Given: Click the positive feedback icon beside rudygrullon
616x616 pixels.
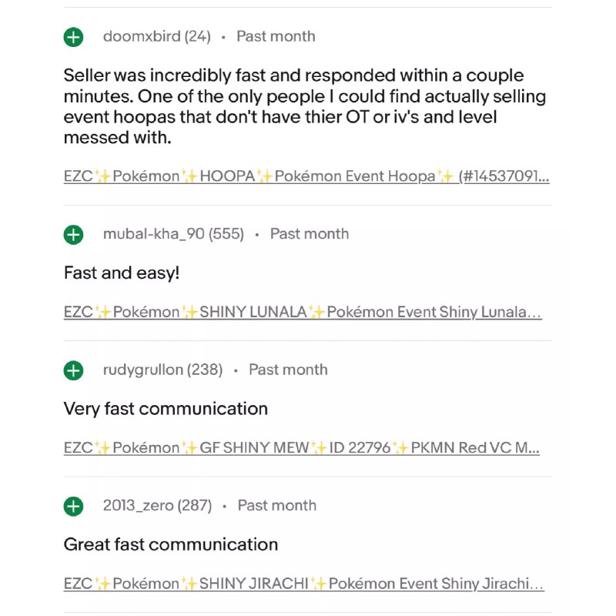Looking at the screenshot, I should click(x=73, y=370).
